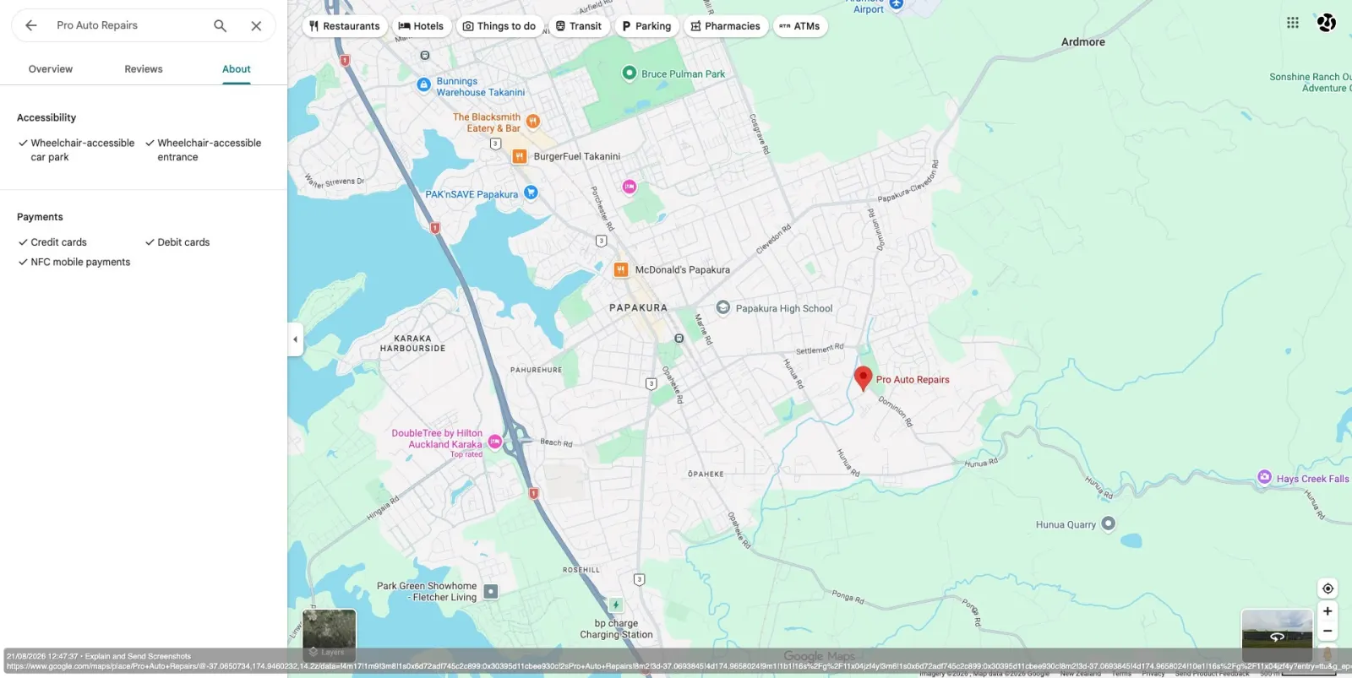Screen dimensions: 1352x678
Task: Collapse the side panel arrow
Action: click(x=295, y=339)
